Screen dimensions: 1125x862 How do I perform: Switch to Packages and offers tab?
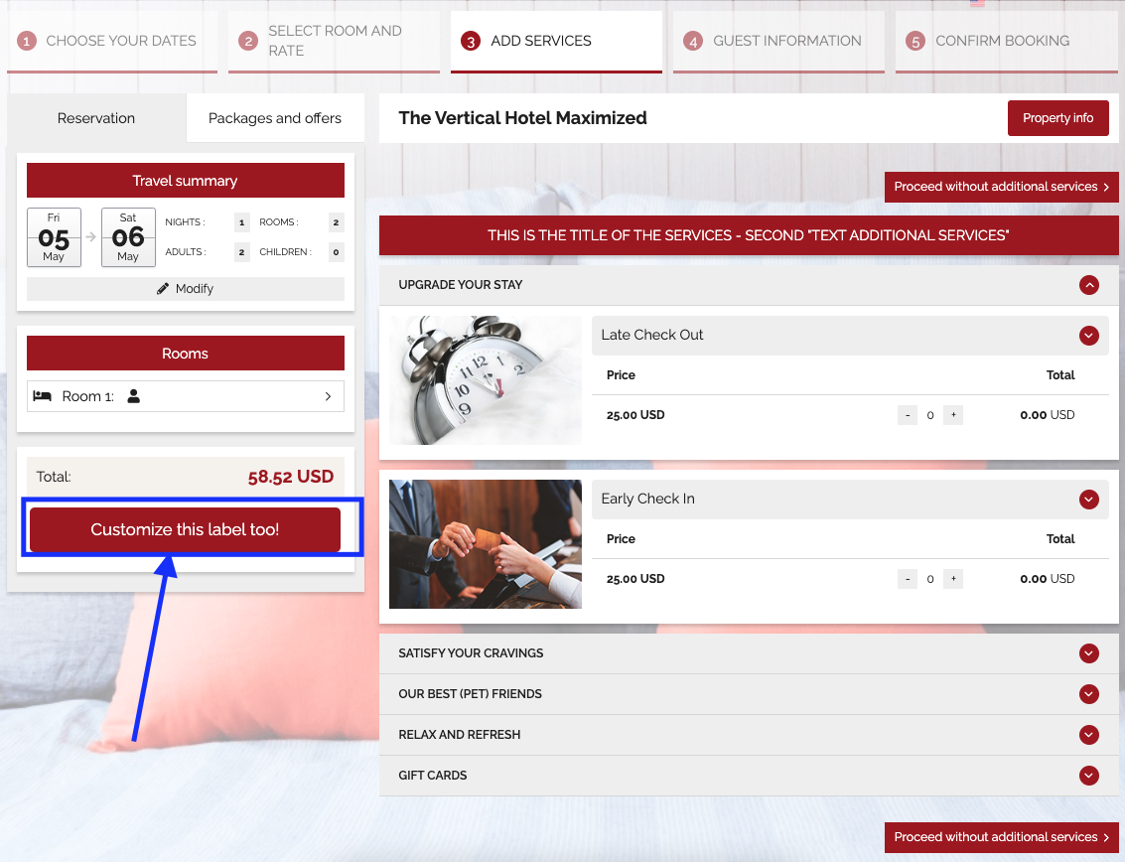pos(275,118)
